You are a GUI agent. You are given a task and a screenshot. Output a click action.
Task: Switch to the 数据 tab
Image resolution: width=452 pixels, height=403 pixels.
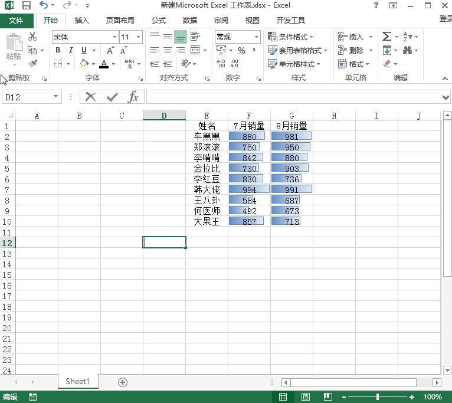[x=190, y=21]
